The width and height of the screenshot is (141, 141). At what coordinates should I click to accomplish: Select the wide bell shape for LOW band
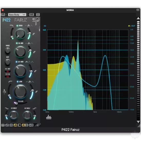click(27, 82)
